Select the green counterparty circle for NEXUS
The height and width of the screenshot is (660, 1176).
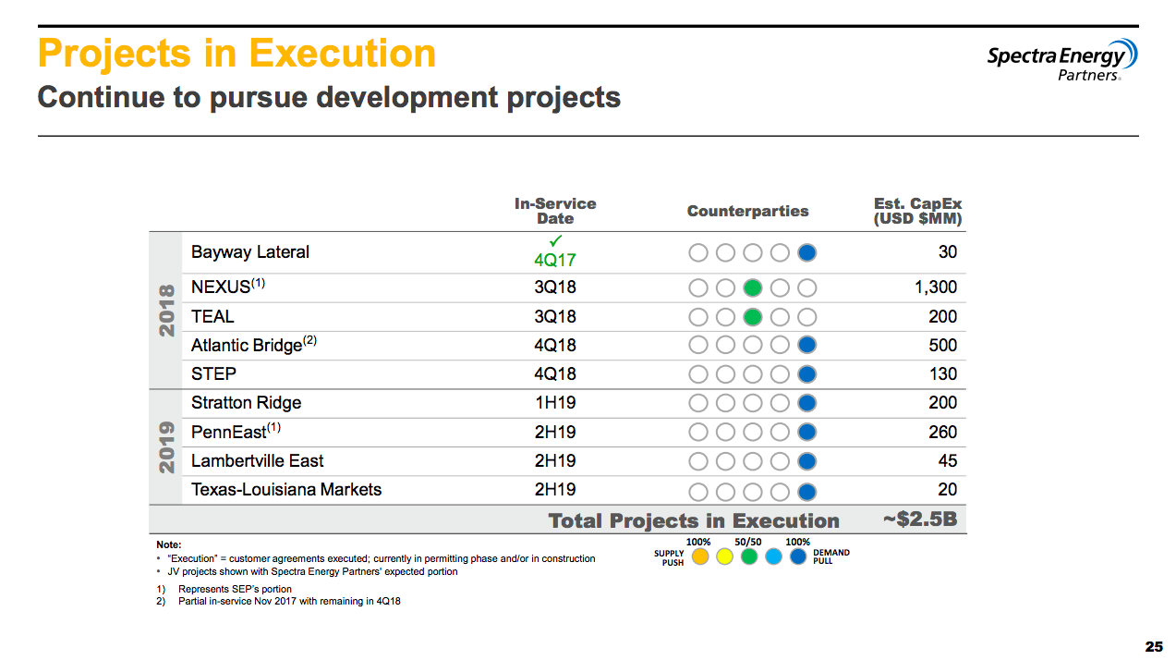click(752, 287)
